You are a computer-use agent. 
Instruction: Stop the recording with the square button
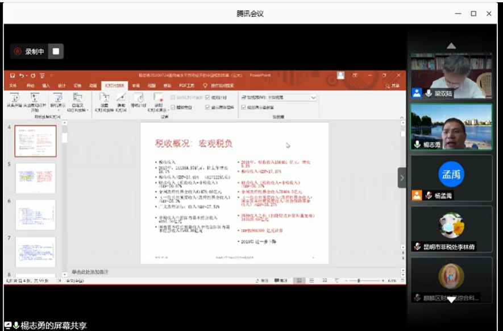coord(56,51)
